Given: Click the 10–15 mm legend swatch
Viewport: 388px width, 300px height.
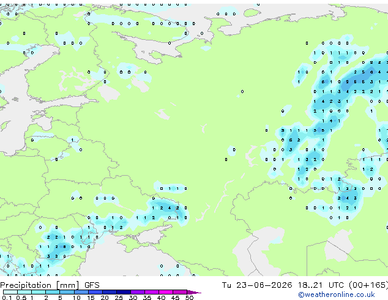Looking at the screenshot, I should 81,292.
